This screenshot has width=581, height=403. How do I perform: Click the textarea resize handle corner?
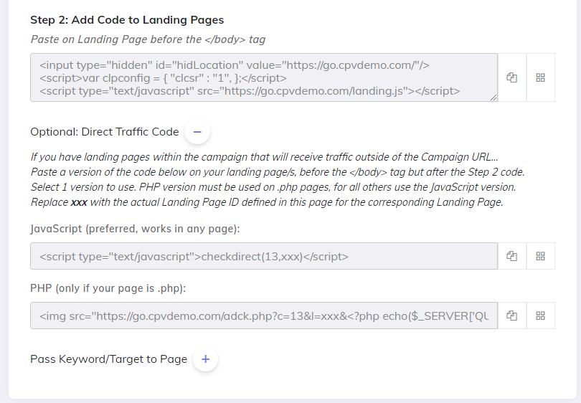[493, 98]
